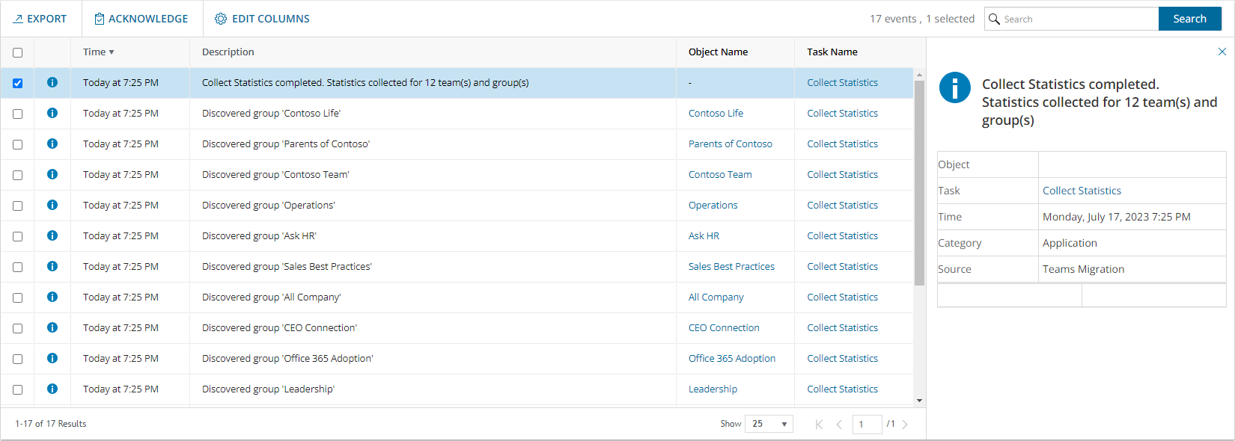Toggle the select-all events checkbox

18,52
